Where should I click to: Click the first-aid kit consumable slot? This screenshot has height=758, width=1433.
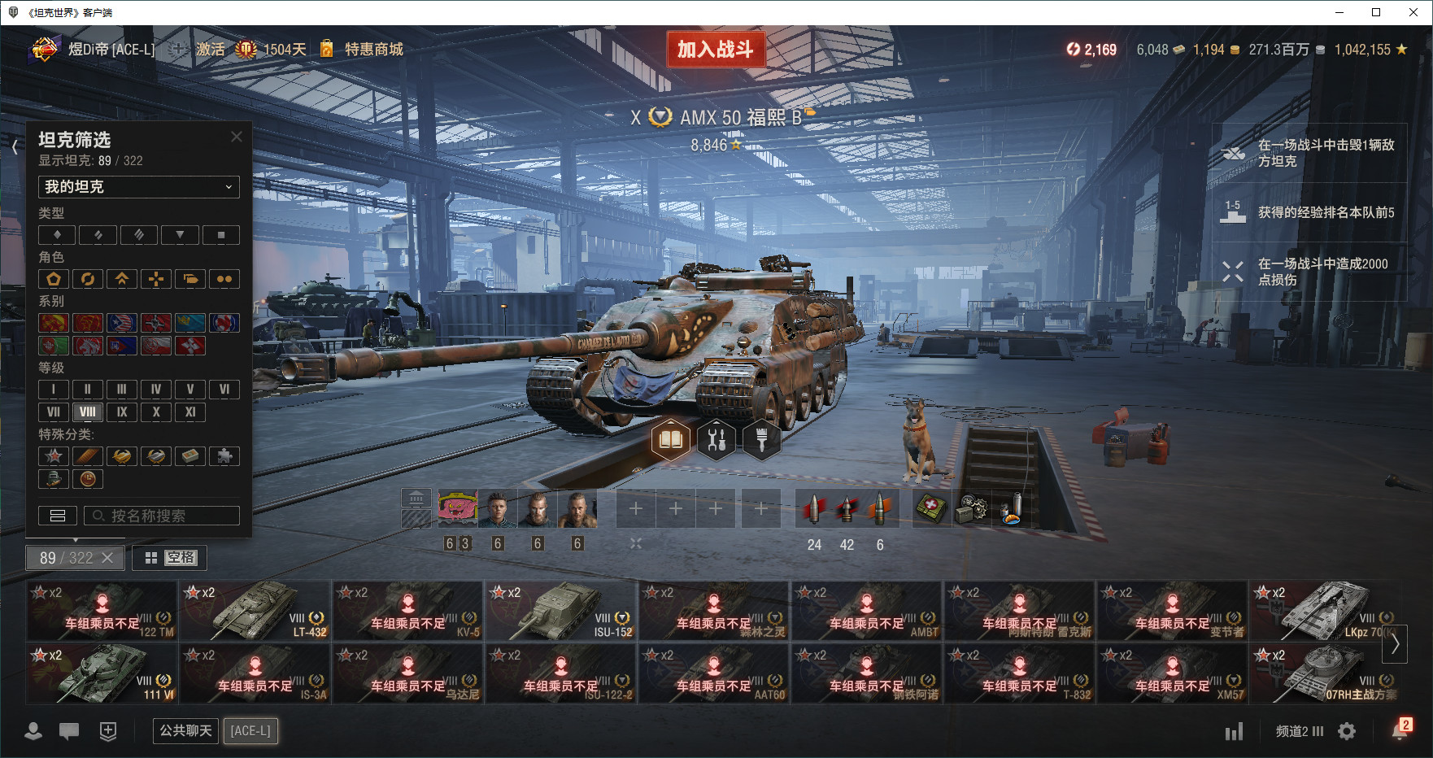[x=932, y=509]
